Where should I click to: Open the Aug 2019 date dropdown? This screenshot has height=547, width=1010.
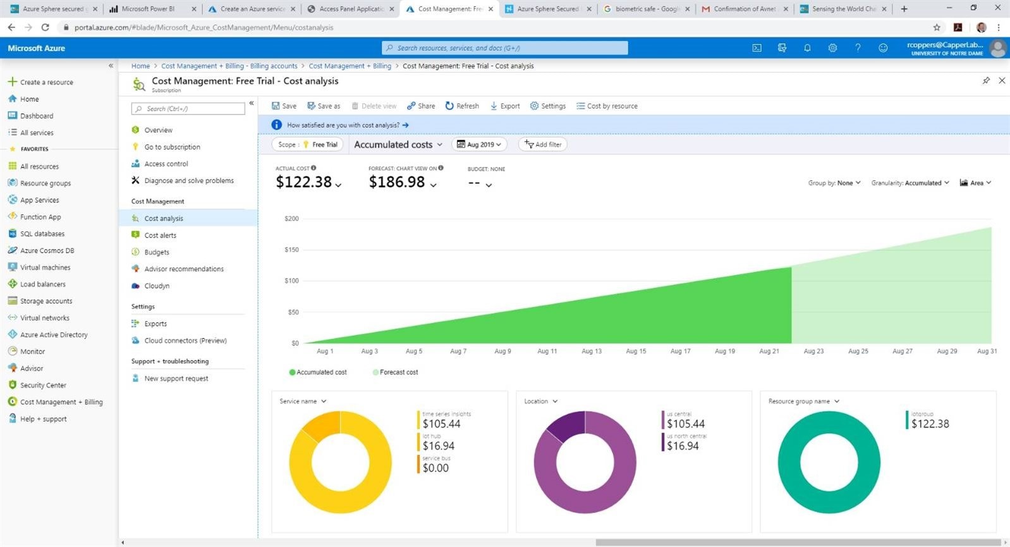coord(480,145)
